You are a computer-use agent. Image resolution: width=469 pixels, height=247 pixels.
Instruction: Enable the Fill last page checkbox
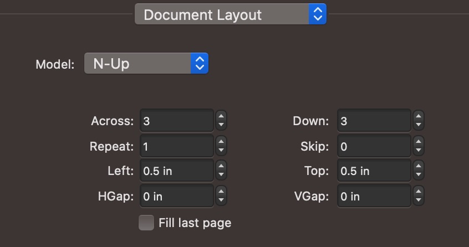(x=146, y=223)
